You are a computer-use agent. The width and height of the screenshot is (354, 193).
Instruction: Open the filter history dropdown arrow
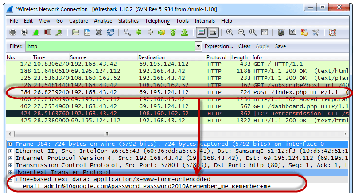point(198,46)
